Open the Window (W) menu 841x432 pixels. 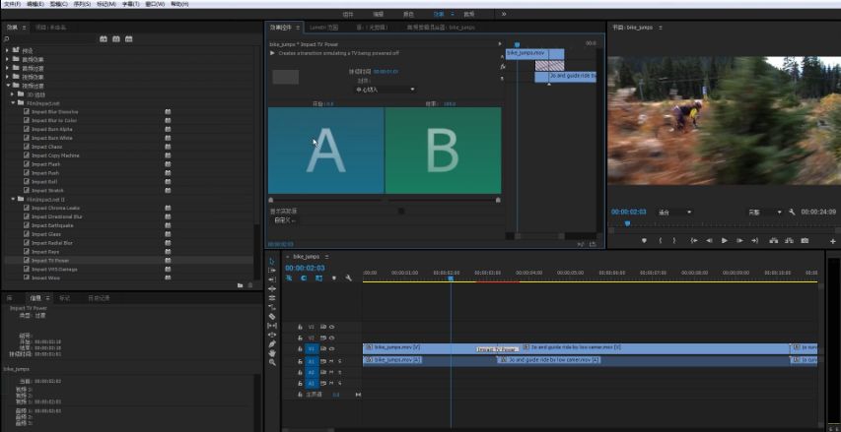coord(155,4)
